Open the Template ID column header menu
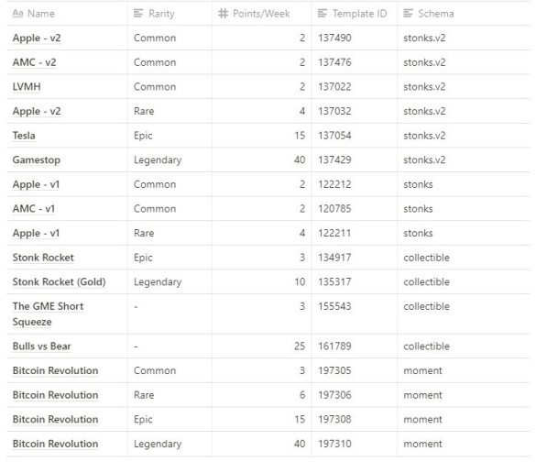Viewport: 547px width, 462px height. click(x=355, y=14)
